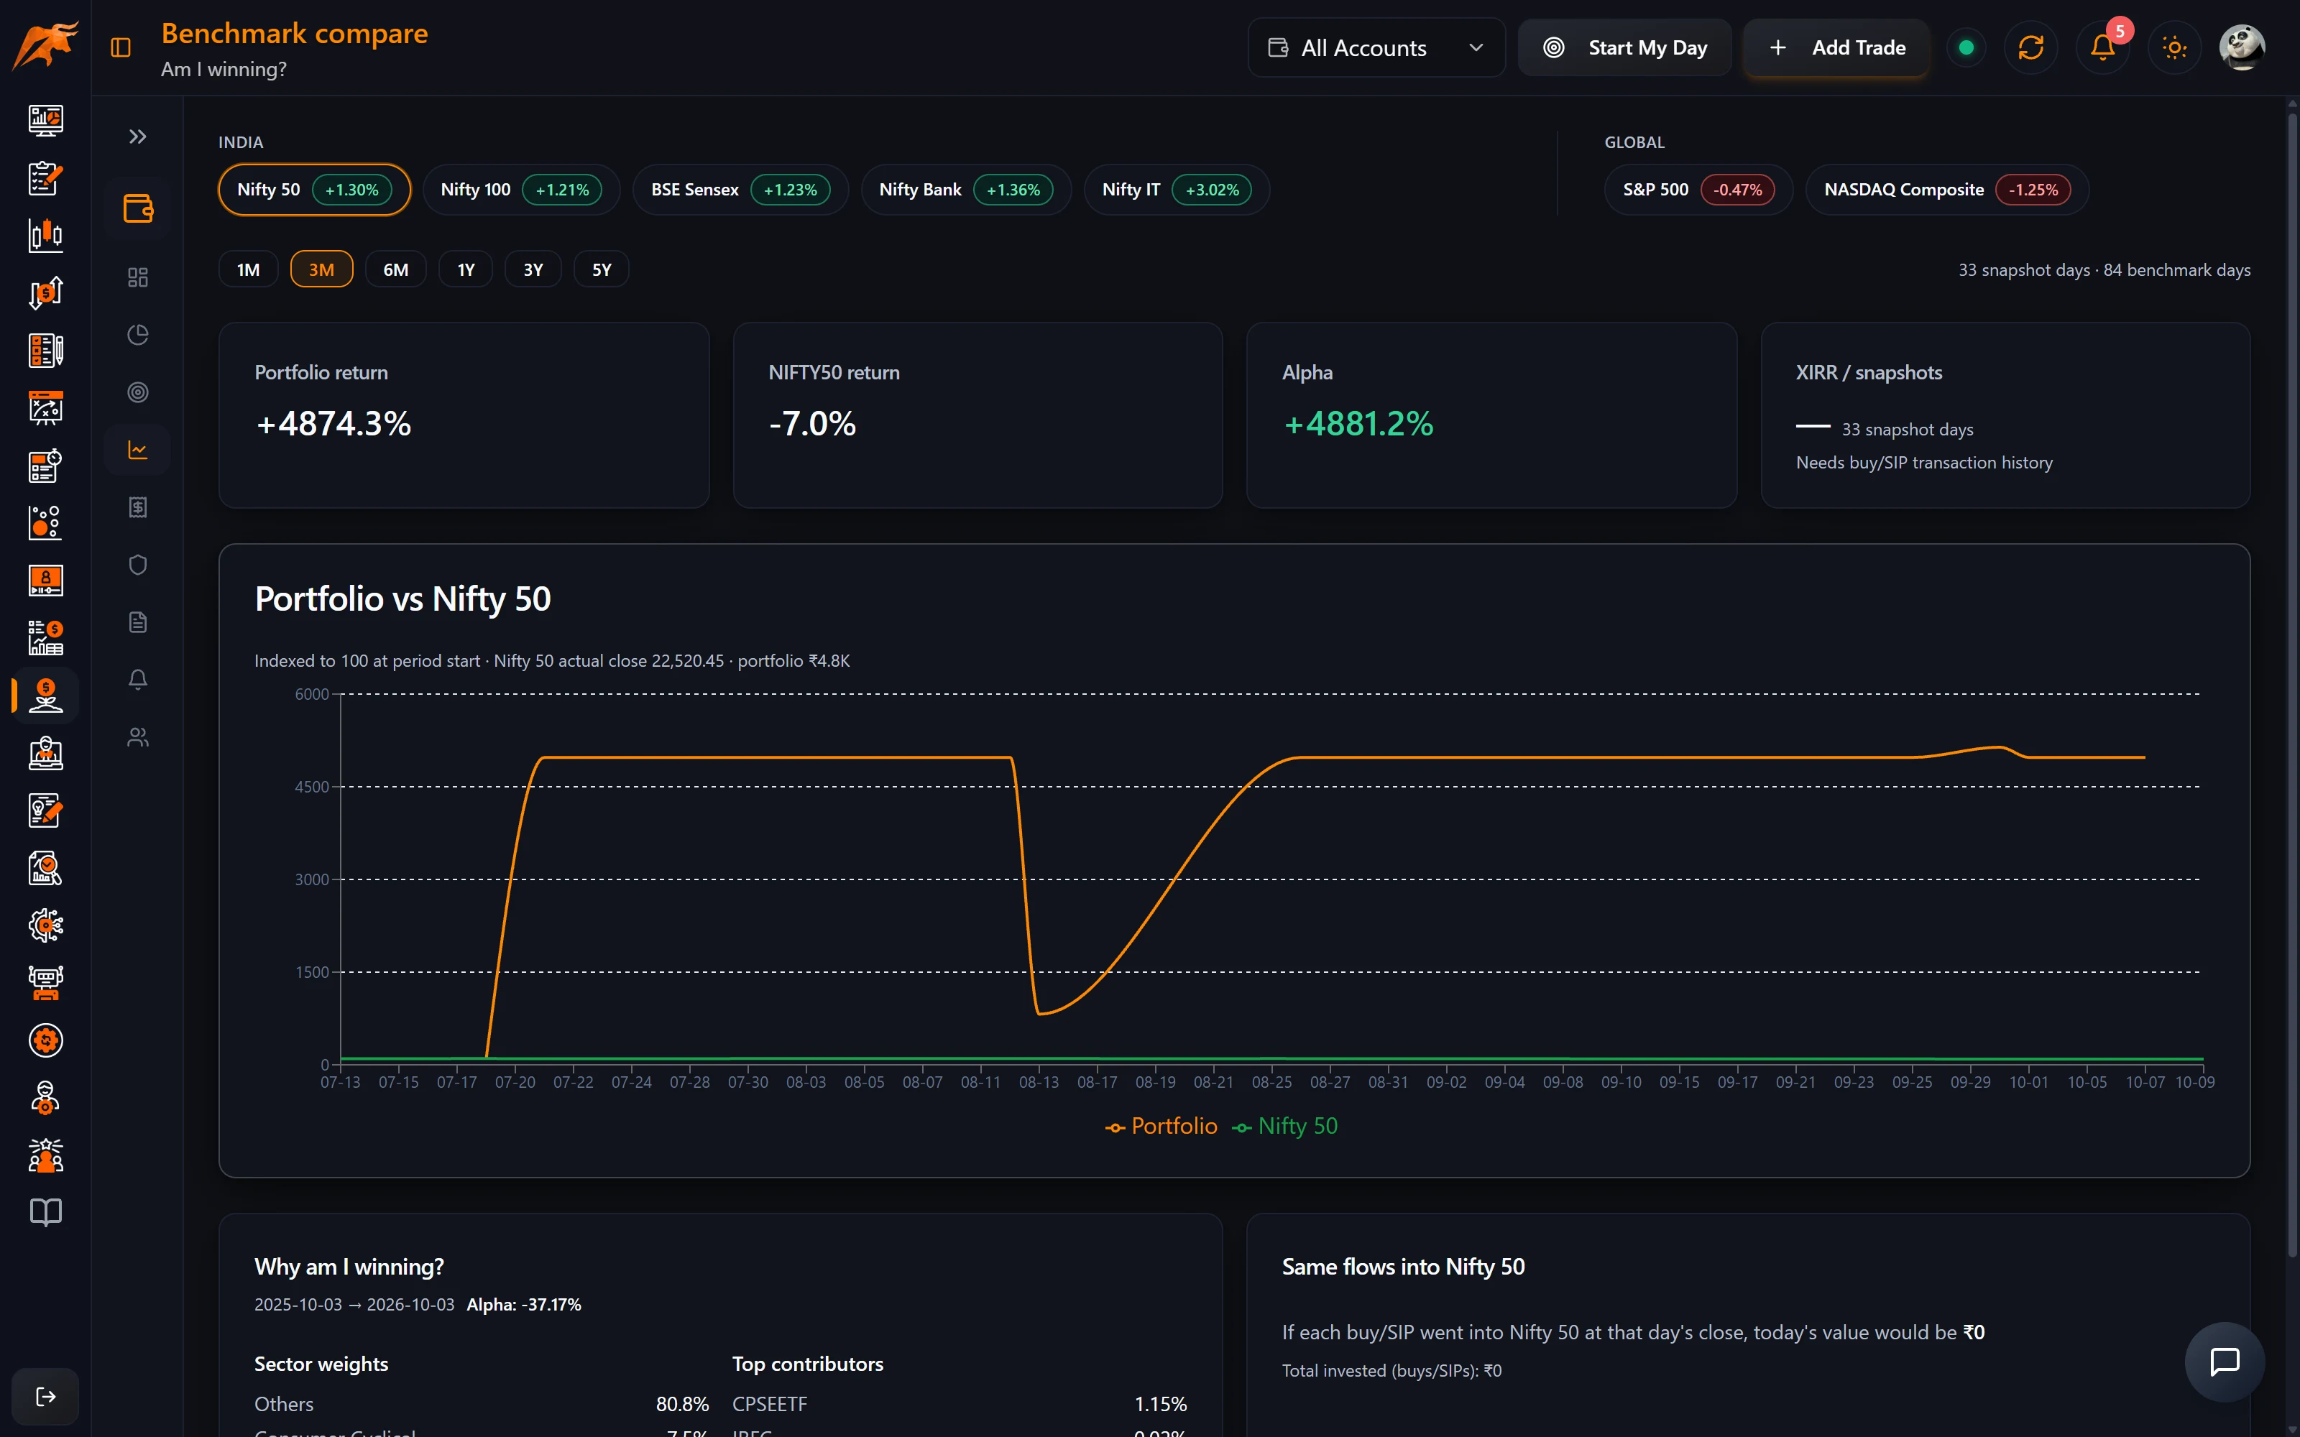Open the chat bubble button
The height and width of the screenshot is (1437, 2300).
[2225, 1362]
